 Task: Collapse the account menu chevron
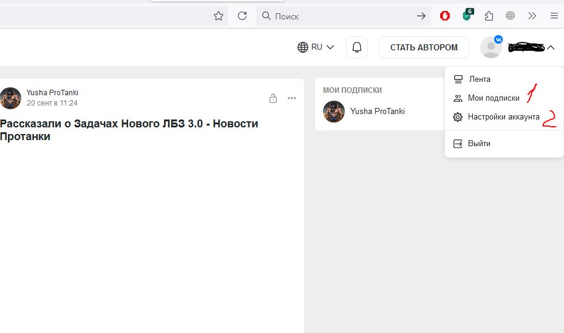click(551, 47)
